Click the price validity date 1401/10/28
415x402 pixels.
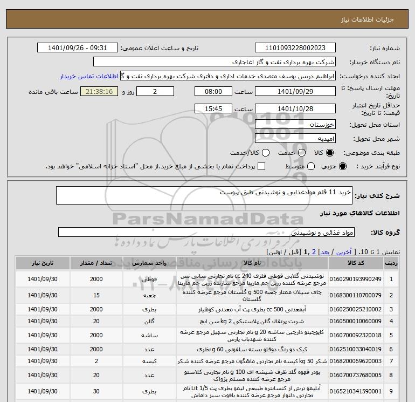coord(295,108)
